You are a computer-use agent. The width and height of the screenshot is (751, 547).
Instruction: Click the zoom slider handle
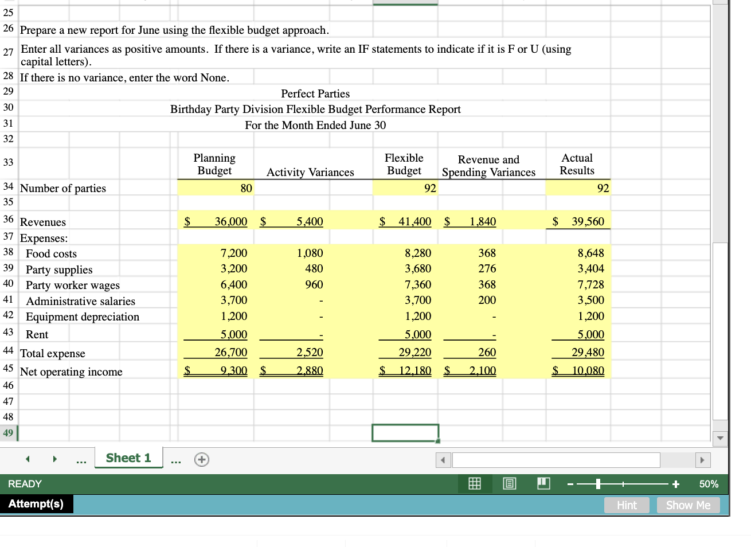(x=597, y=483)
